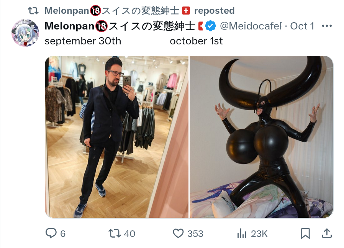Click the repost arrows icon
The image size is (344, 248).
(x=115, y=233)
